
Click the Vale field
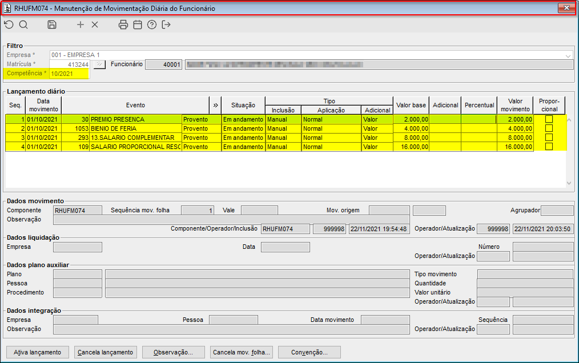pos(259,211)
